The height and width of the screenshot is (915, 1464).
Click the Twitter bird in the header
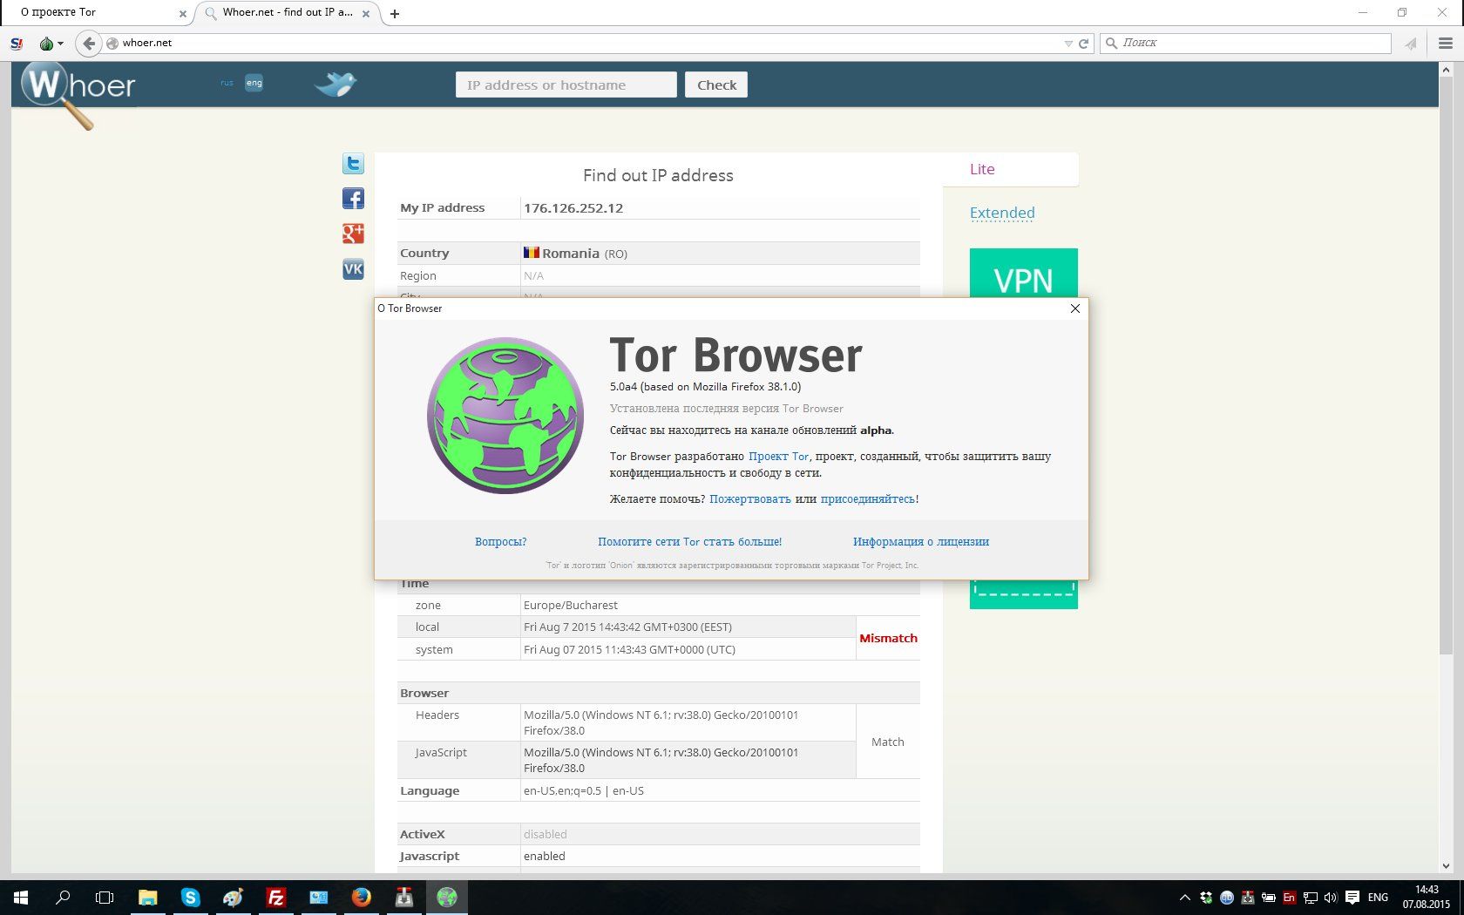click(x=335, y=84)
